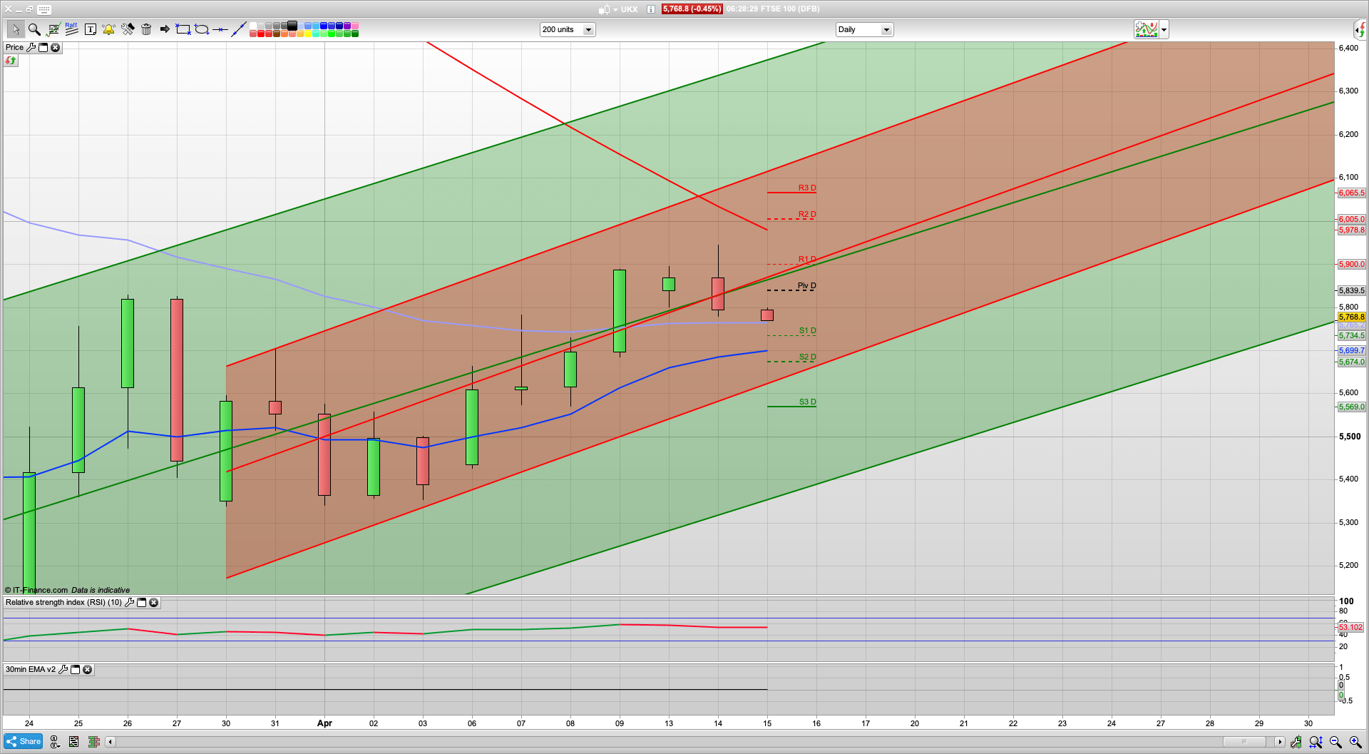Click the left scroll arrow on timeline
The width and height of the screenshot is (1369, 754).
tap(110, 742)
